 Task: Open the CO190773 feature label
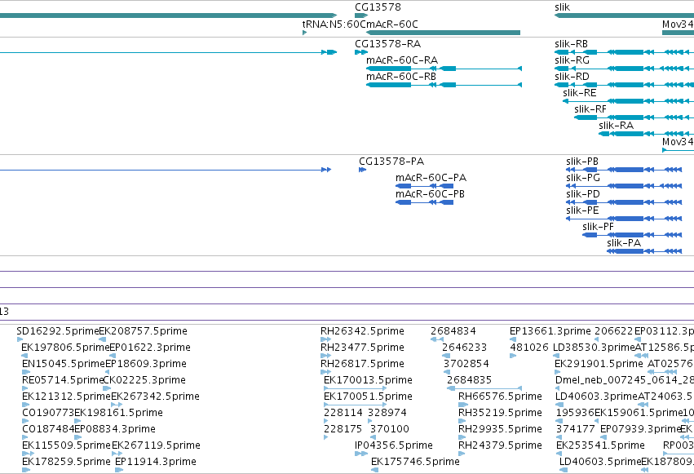point(48,413)
